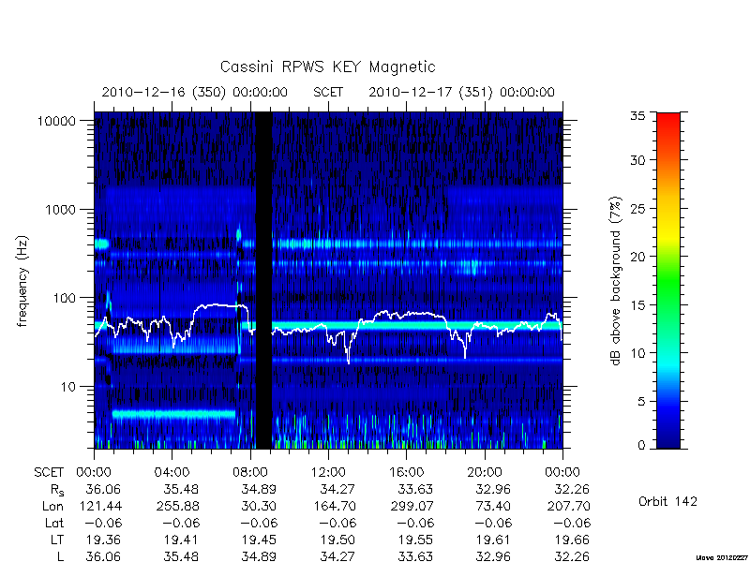Click the 5 colorbar scale label

(x=641, y=402)
